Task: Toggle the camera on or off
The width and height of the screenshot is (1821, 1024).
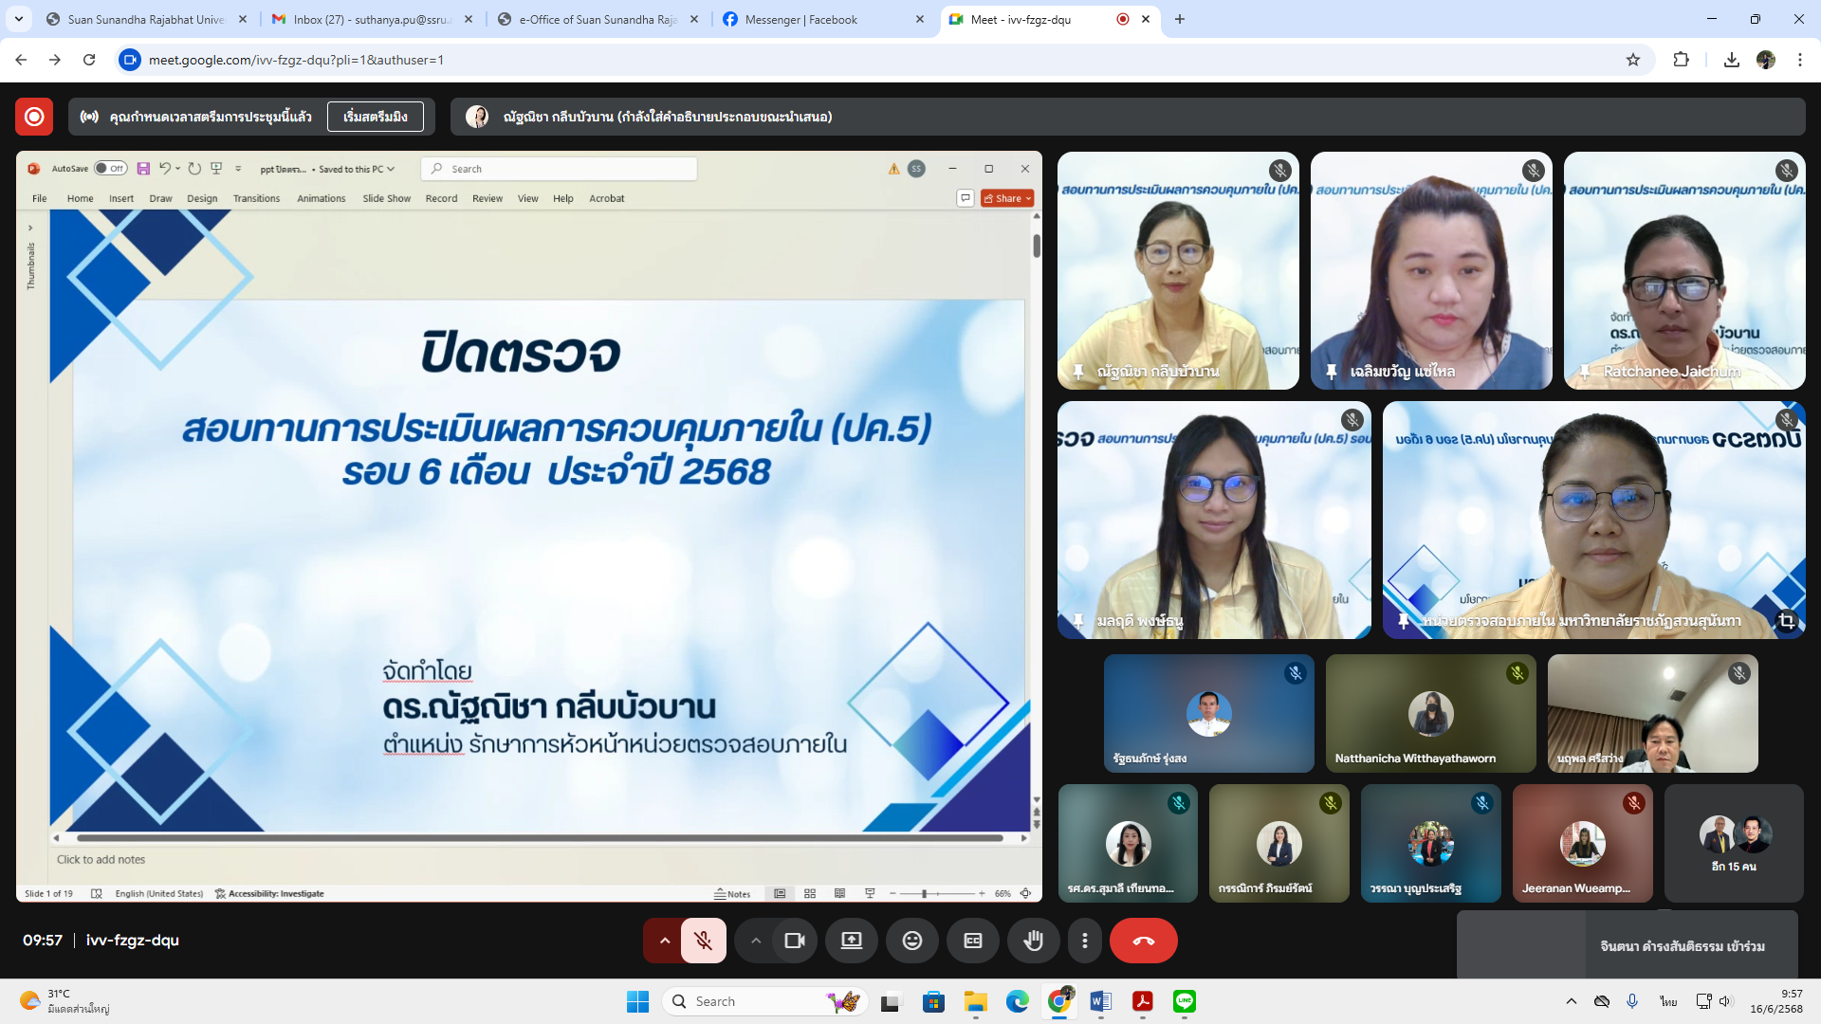Action: coord(794,941)
